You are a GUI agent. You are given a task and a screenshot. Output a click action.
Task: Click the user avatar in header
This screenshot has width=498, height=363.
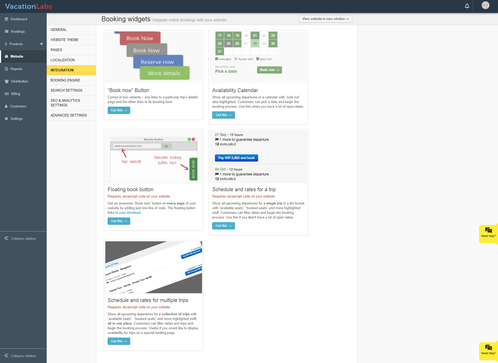[x=485, y=5]
